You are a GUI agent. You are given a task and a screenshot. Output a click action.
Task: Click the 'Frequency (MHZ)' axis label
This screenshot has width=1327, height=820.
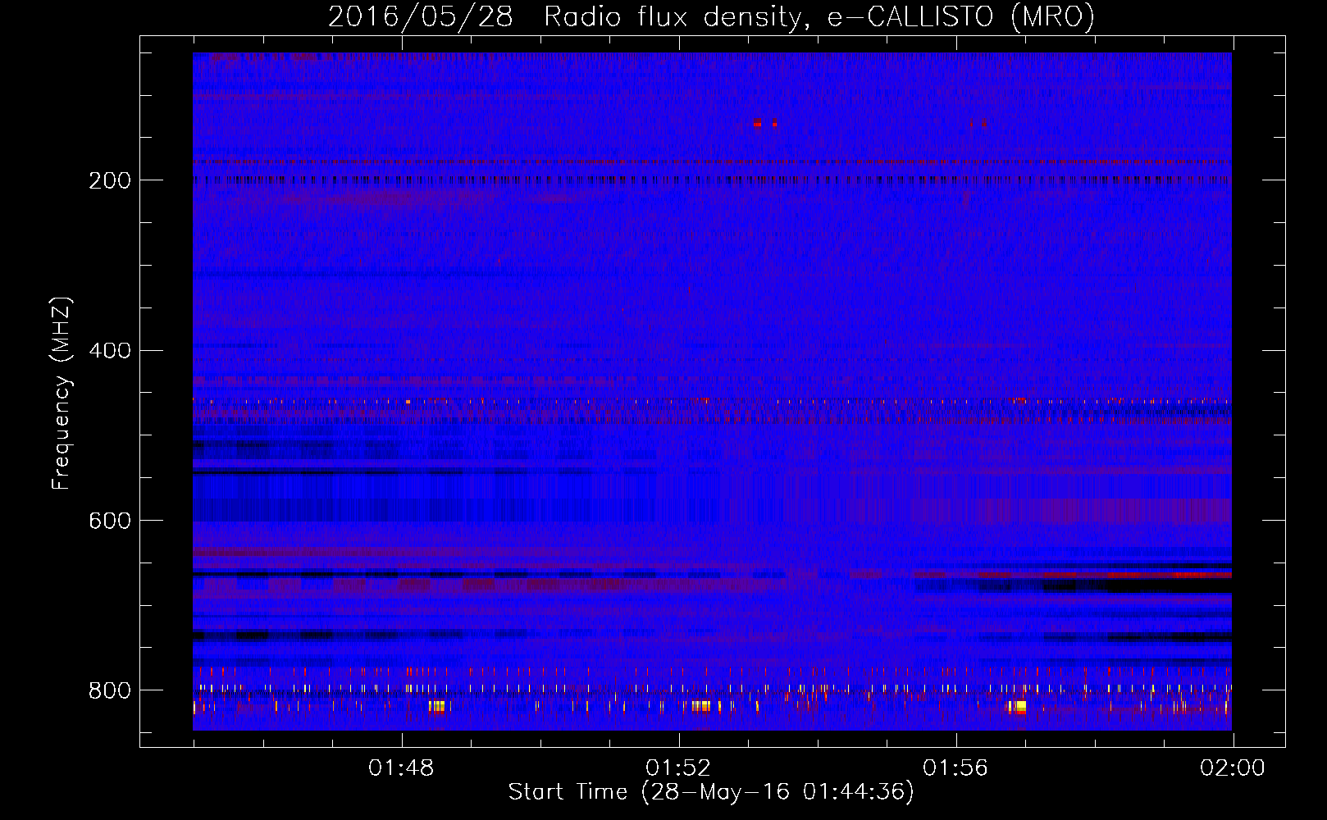pos(61,393)
